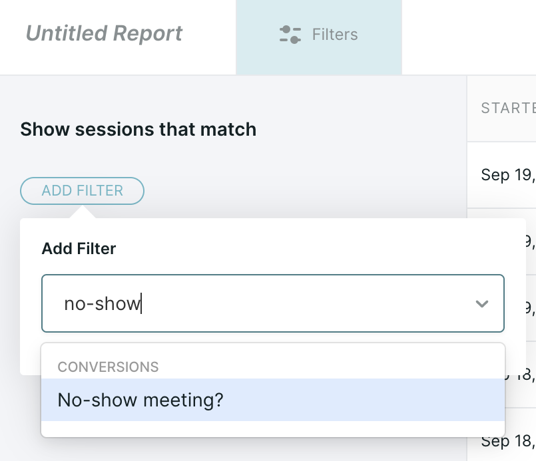
Task: Open the Filters tab label
Action: click(335, 35)
